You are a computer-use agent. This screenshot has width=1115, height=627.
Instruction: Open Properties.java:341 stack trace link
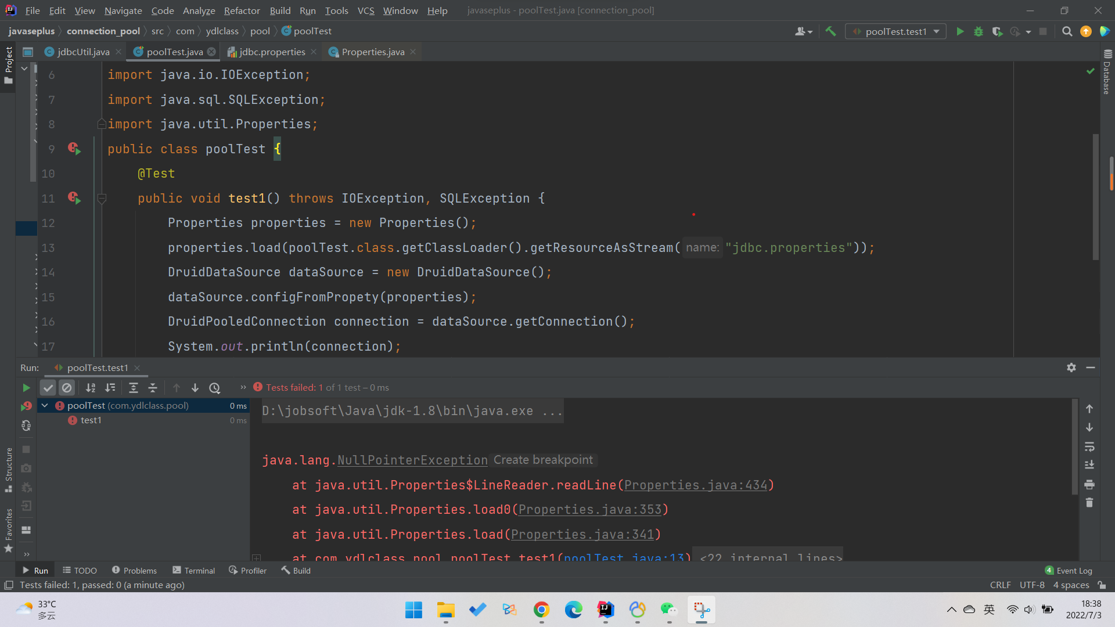(582, 534)
